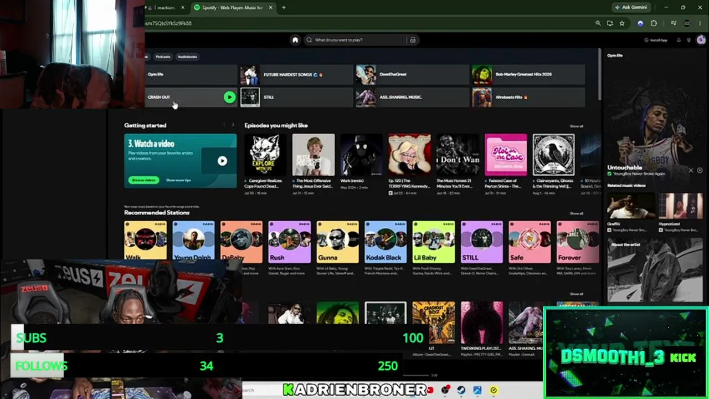
Task: Open Clairvoyants, Ghosts episode thumbnail
Action: [554, 155]
